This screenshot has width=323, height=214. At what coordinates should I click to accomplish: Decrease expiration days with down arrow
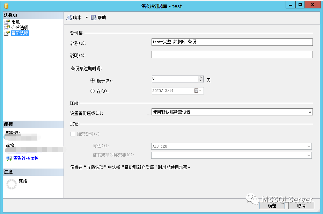(x=201, y=81)
